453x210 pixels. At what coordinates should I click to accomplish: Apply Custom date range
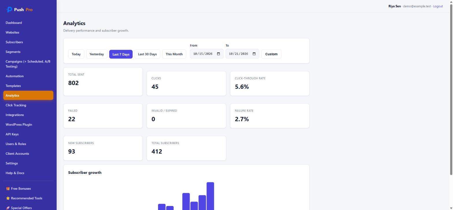pos(271,54)
